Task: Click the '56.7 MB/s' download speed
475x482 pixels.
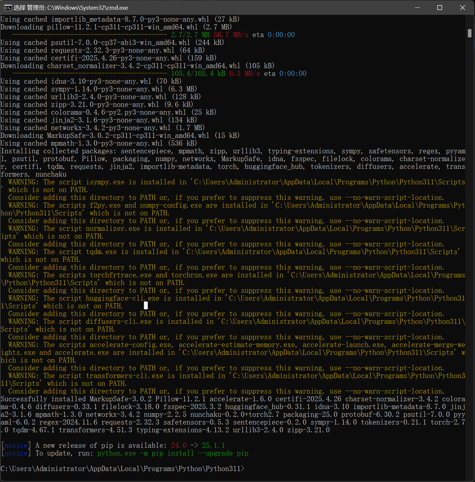Action: (x=231, y=35)
